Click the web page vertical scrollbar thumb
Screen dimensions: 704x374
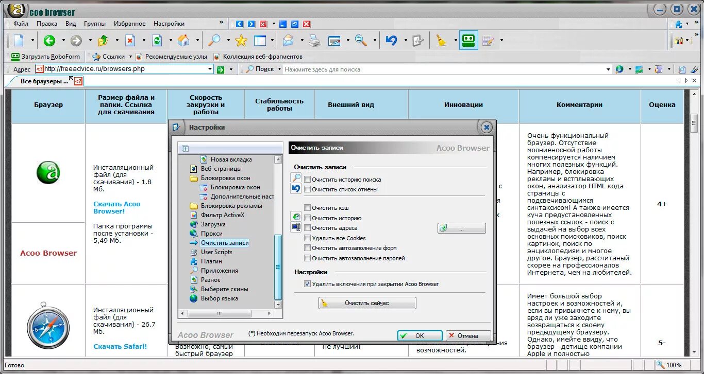tap(694, 124)
